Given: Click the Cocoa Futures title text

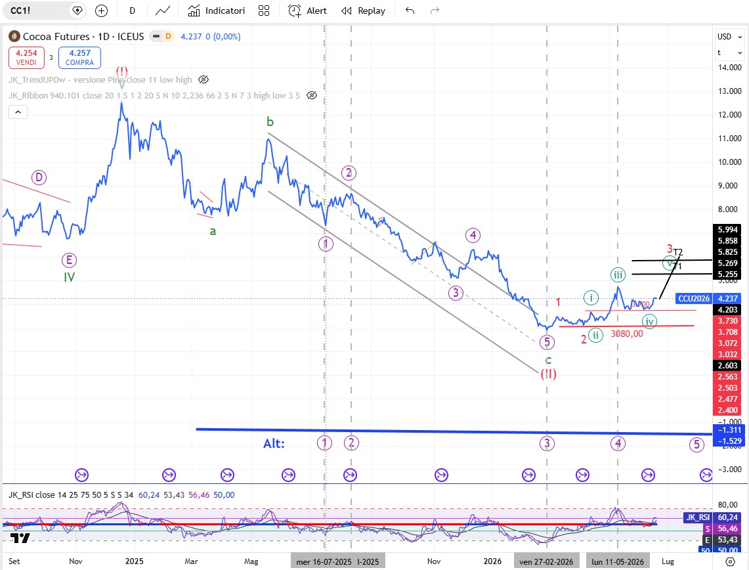Looking at the screenshot, I should (56, 36).
